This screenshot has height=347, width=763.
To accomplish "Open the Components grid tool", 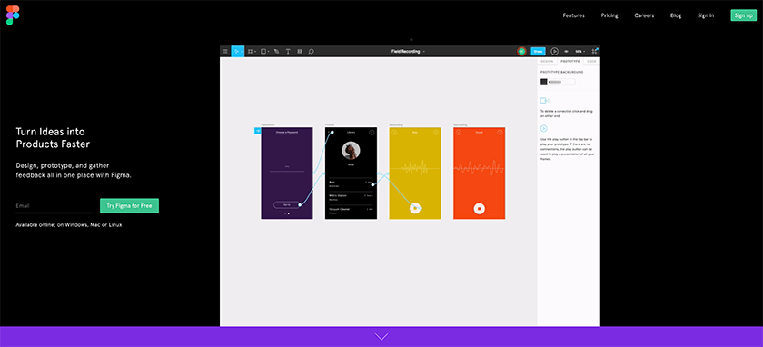I will coord(299,51).
